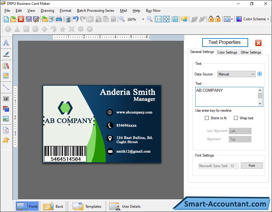Open the Templates button

[87, 206]
